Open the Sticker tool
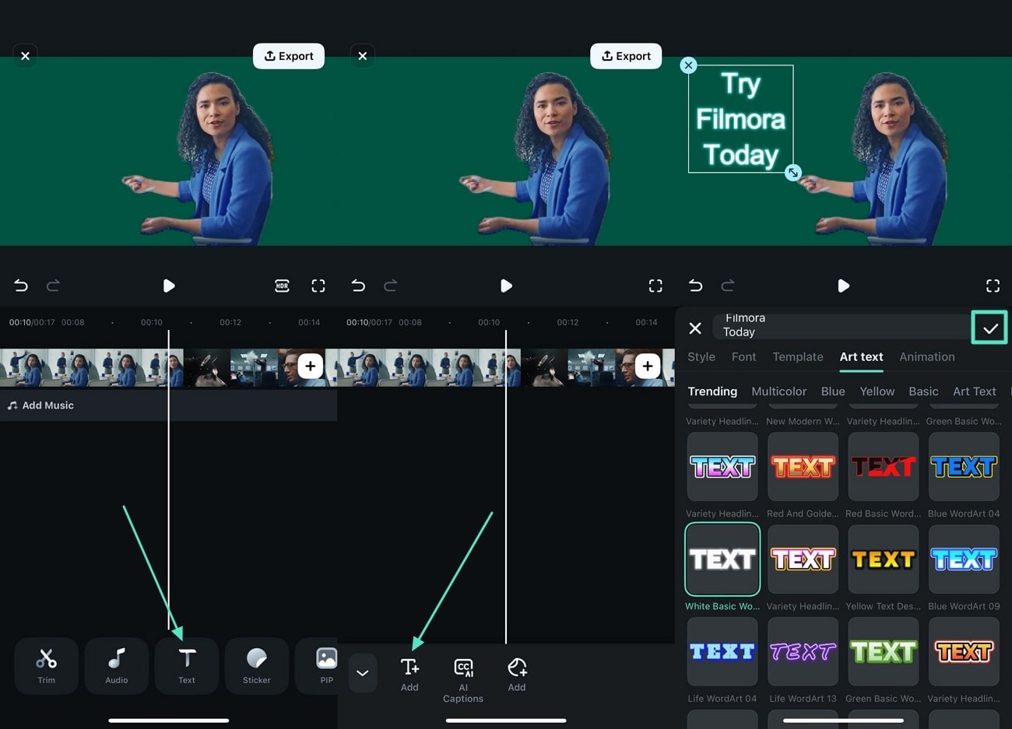Image resolution: width=1012 pixels, height=729 pixels. click(x=257, y=666)
